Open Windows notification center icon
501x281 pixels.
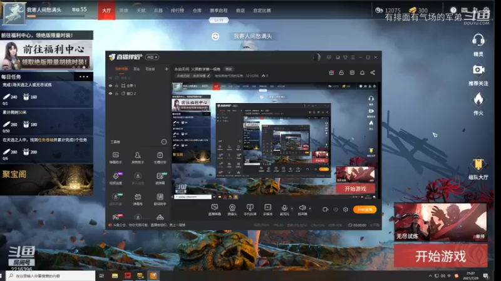pyautogui.click(x=486, y=275)
